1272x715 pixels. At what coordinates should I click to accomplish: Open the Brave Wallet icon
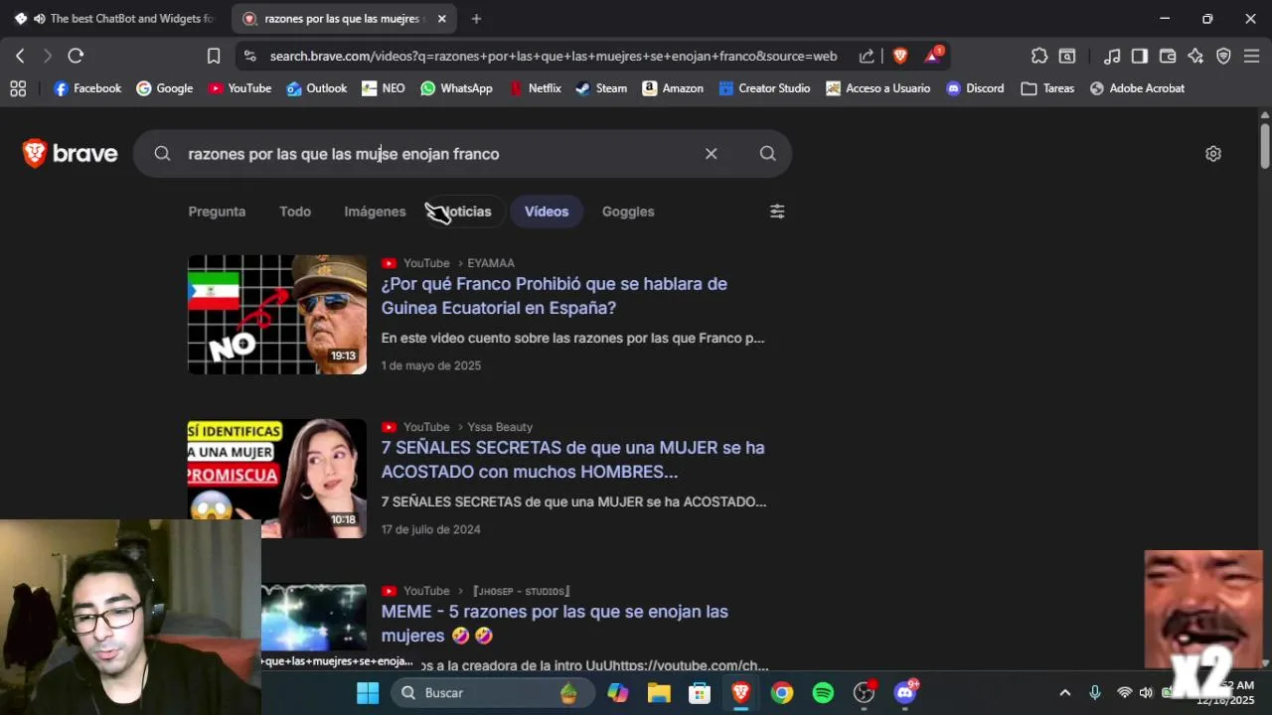coord(1168,57)
